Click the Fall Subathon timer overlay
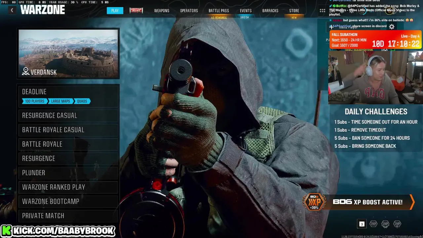 (x=376, y=40)
